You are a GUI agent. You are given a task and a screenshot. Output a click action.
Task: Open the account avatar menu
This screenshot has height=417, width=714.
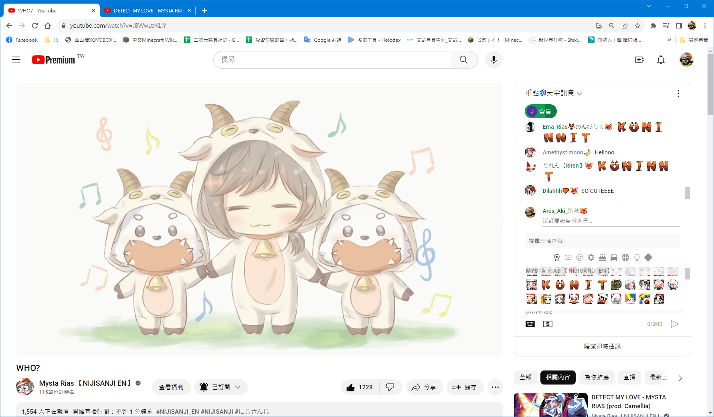(686, 60)
